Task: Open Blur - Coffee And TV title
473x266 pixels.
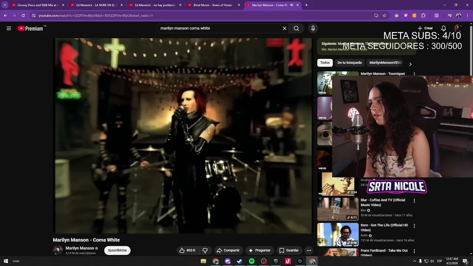Action: coord(383,202)
